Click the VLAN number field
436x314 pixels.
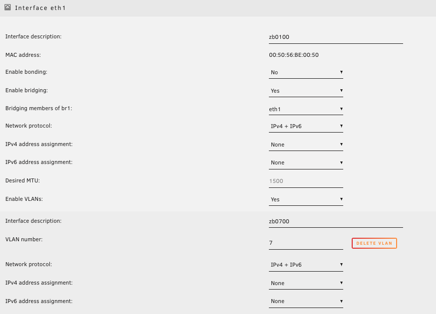coord(306,243)
